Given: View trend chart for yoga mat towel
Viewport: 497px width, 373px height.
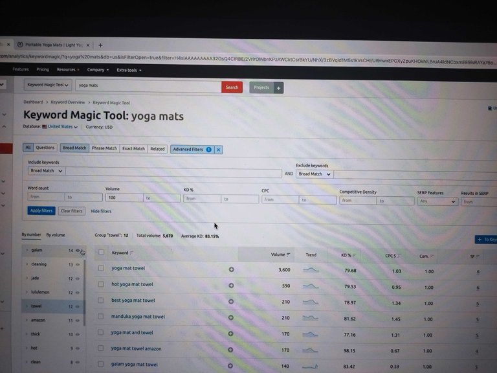Looking at the screenshot, I should (311, 270).
